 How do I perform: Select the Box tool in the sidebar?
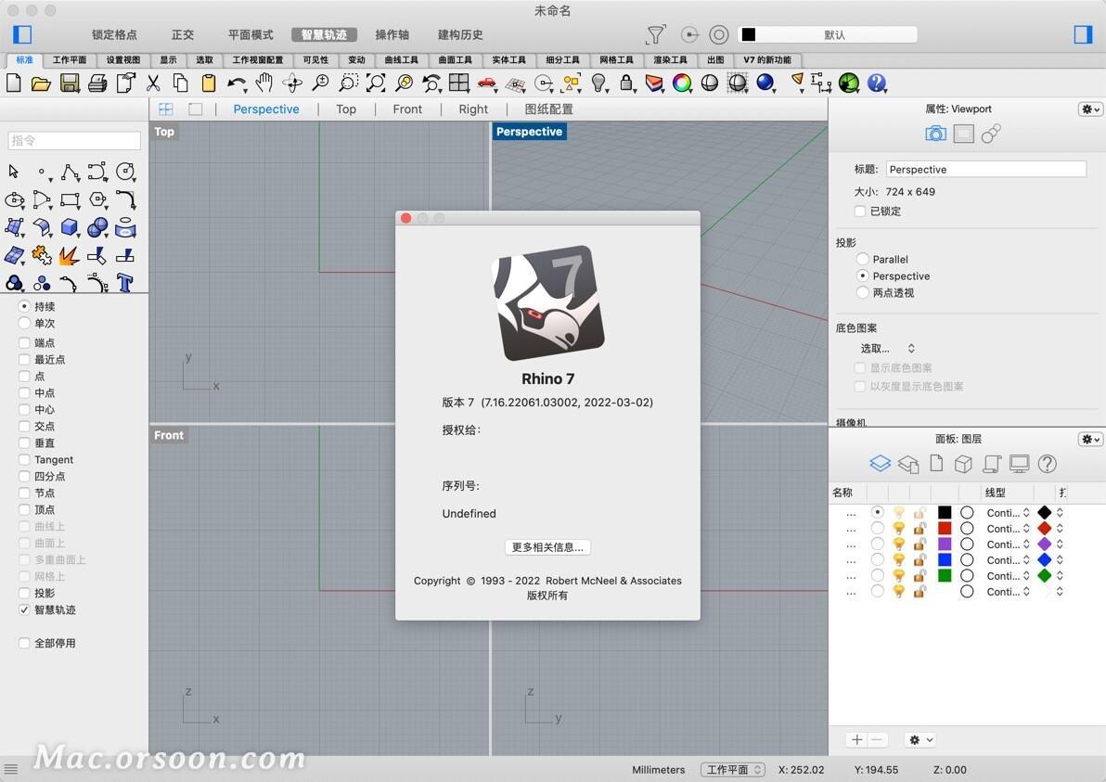click(x=70, y=227)
